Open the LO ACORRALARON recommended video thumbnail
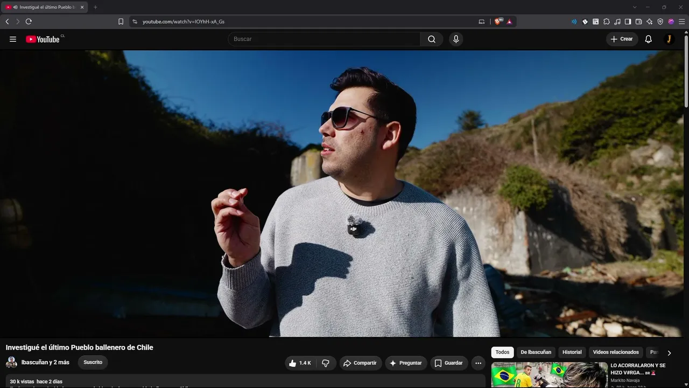The width and height of the screenshot is (689, 388). tap(549, 375)
